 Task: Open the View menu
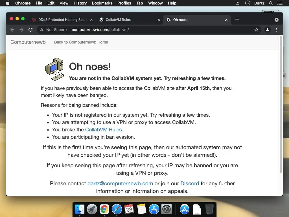tap(64, 3)
